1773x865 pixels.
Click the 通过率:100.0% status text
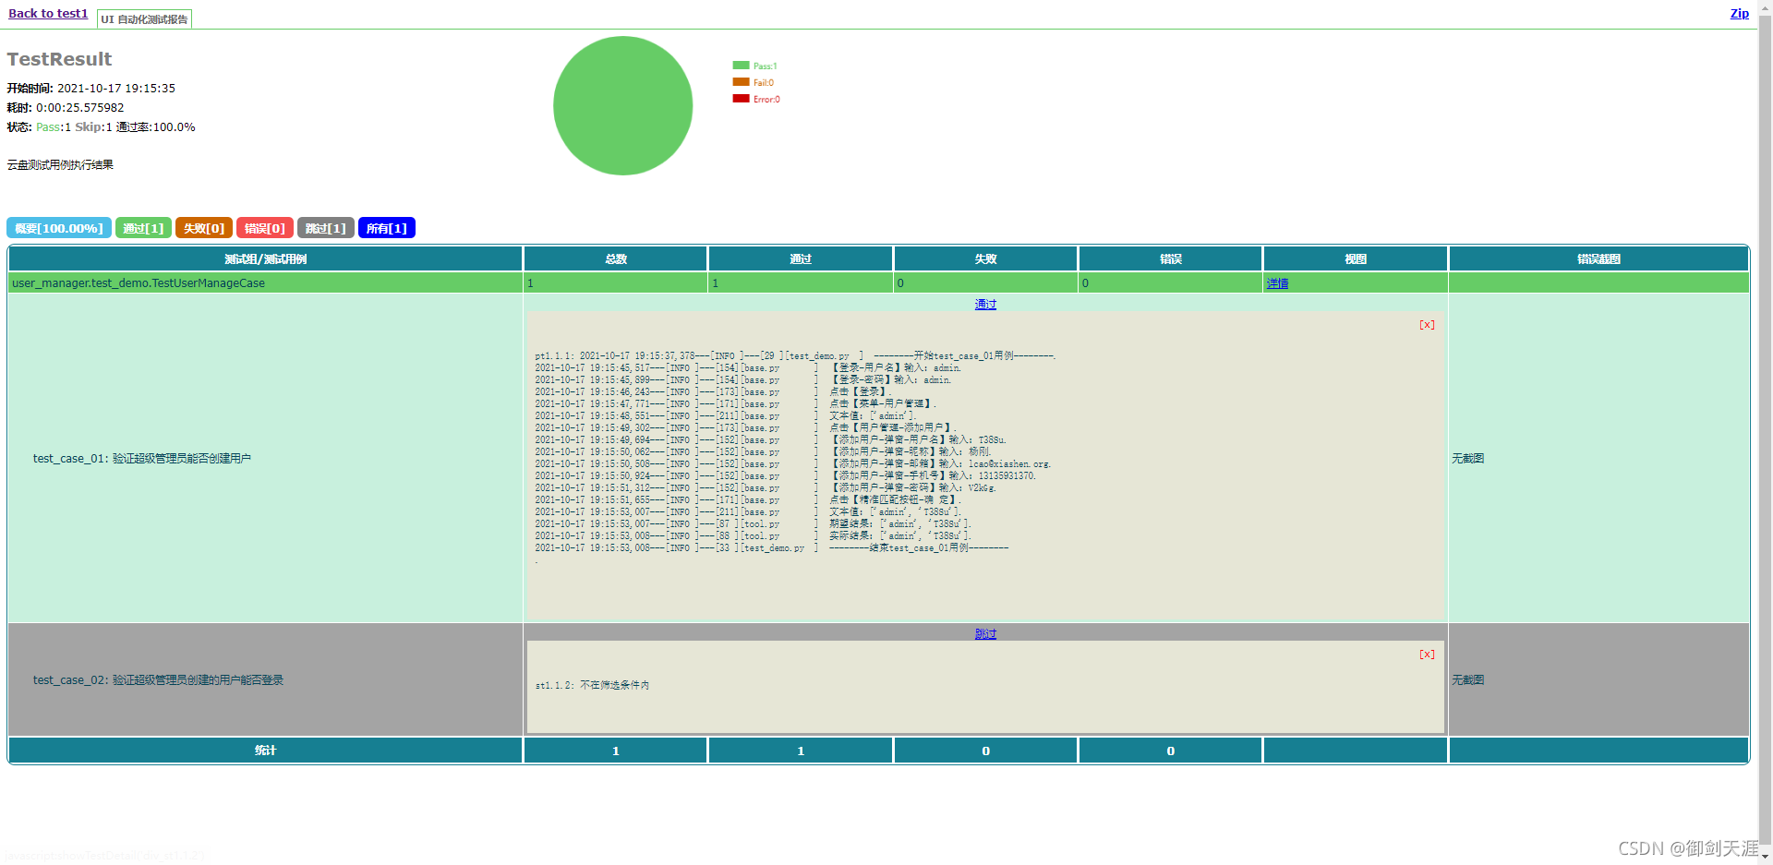click(x=155, y=127)
